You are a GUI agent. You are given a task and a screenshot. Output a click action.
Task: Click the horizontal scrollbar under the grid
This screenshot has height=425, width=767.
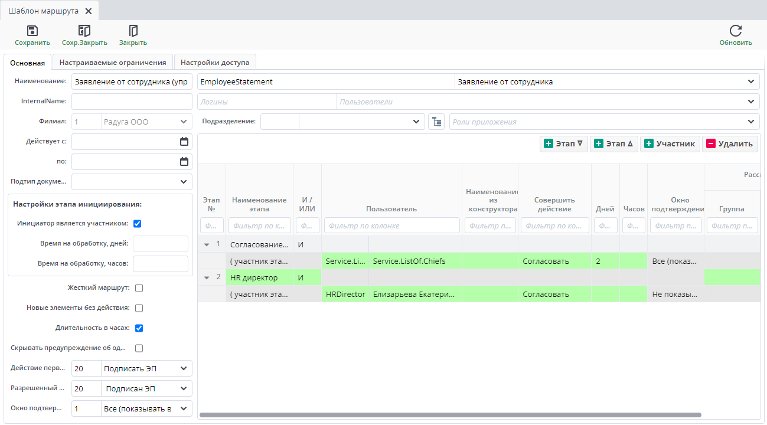point(450,415)
